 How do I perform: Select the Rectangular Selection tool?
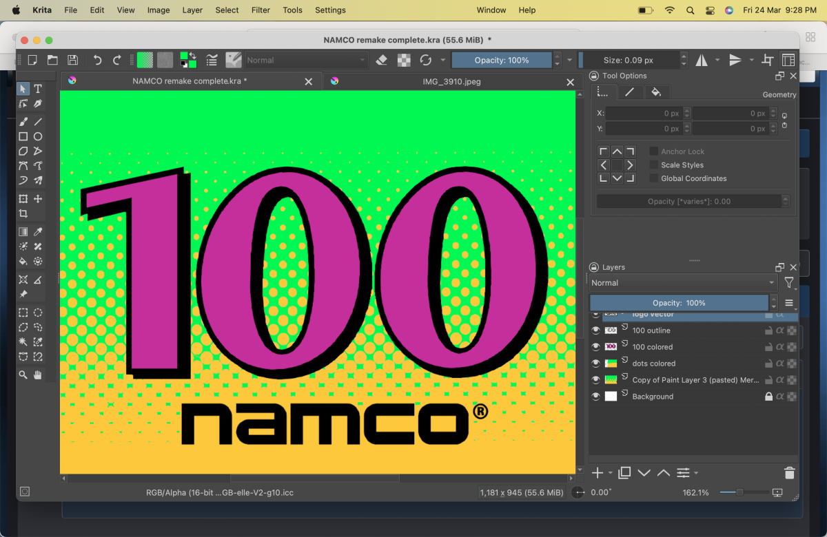[23, 313]
